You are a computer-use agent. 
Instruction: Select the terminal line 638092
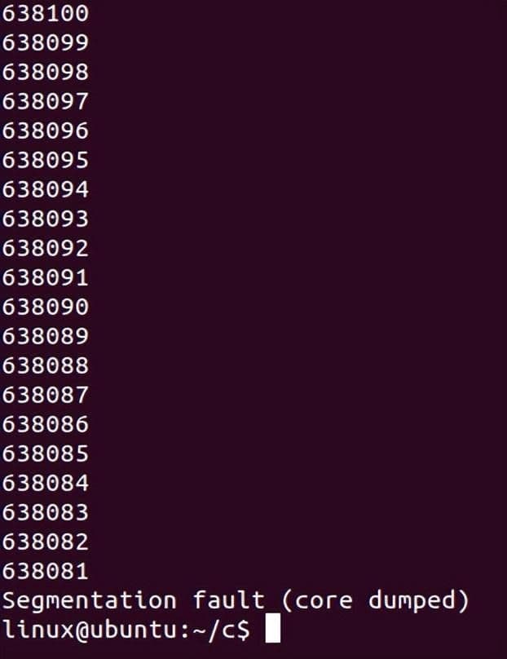[46, 248]
